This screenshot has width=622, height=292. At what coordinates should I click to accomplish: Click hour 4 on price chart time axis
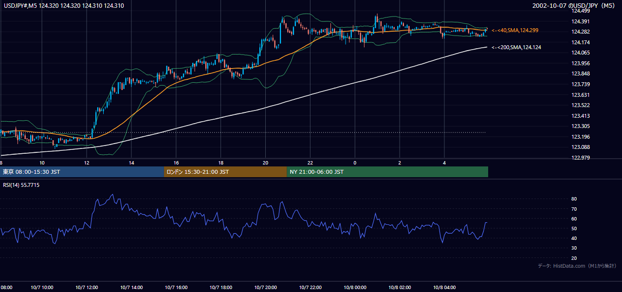444,163
